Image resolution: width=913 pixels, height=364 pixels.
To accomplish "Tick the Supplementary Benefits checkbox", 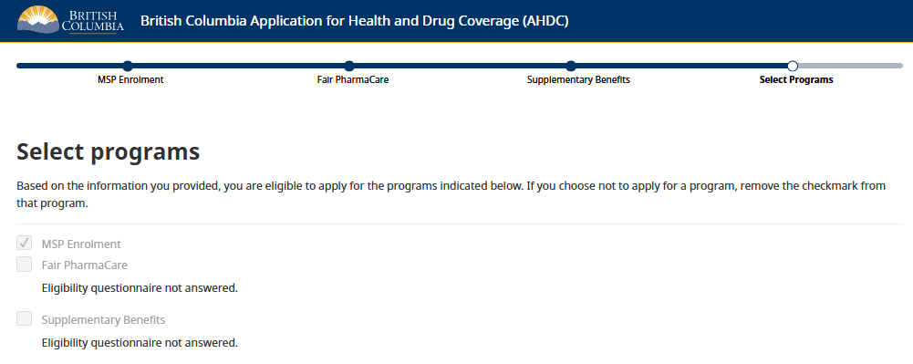I will [x=24, y=318].
